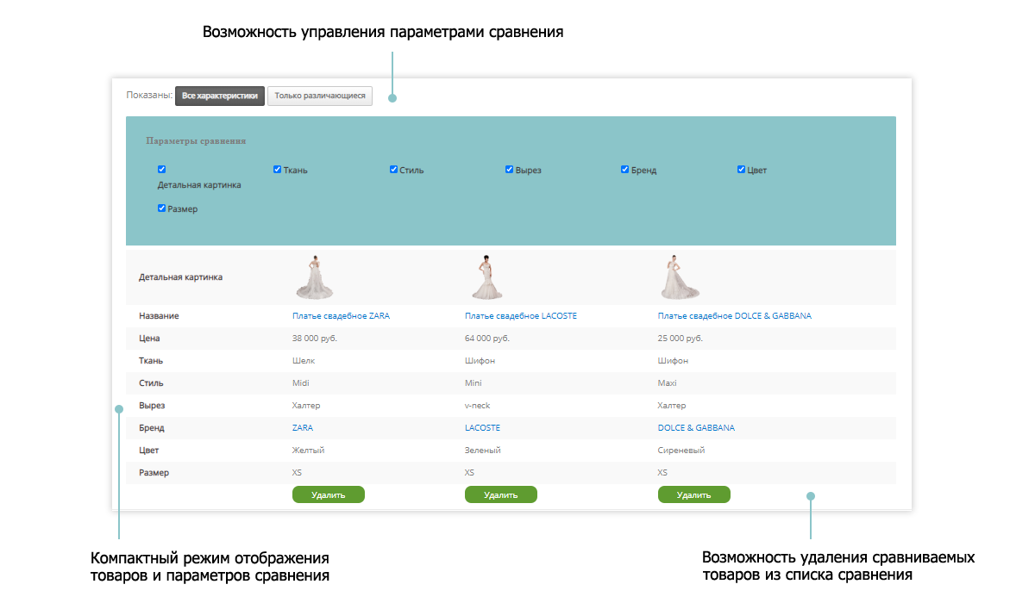Select the 'Название' row label
The height and width of the screenshot is (603, 1035).
pyautogui.click(x=159, y=316)
